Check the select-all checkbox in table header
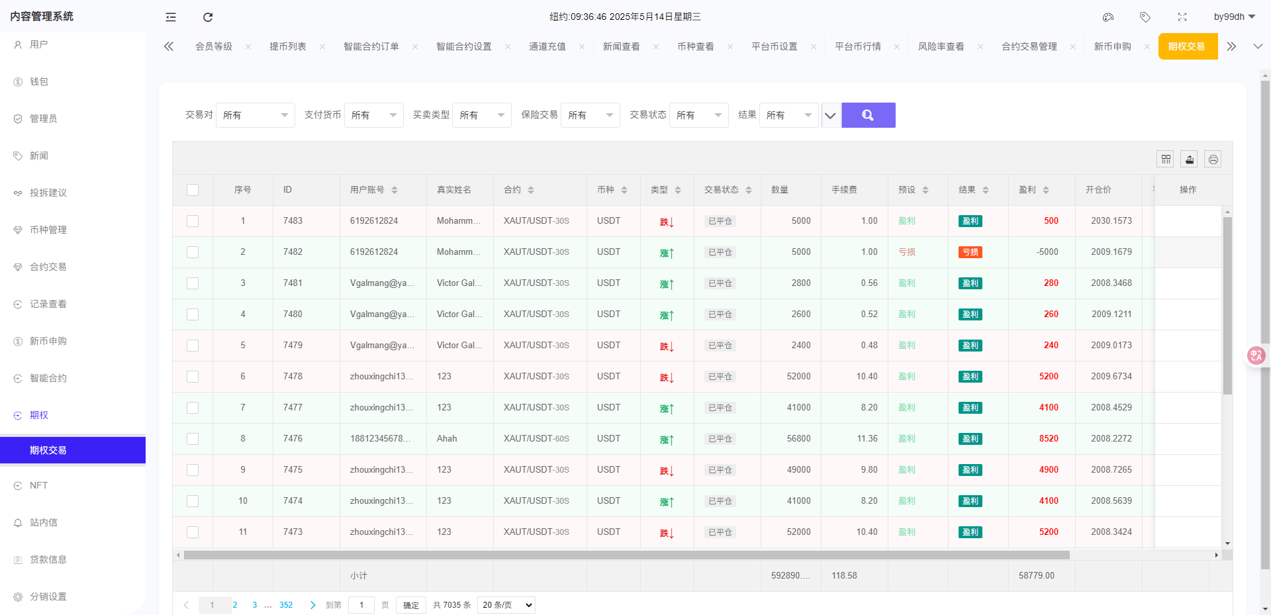 [x=193, y=189]
